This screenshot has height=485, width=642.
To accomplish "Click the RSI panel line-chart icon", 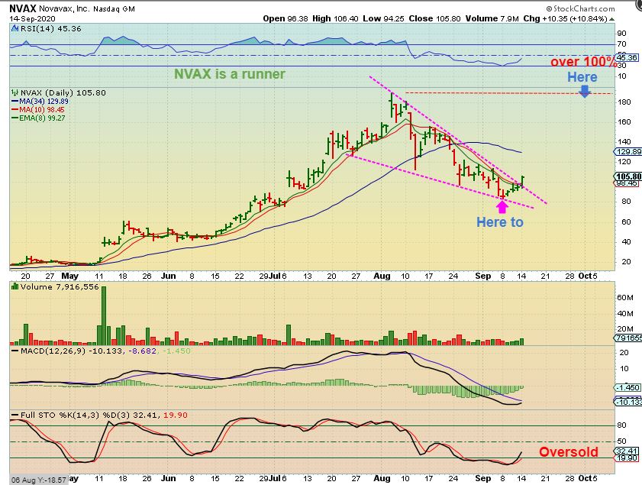I will click(15, 29).
